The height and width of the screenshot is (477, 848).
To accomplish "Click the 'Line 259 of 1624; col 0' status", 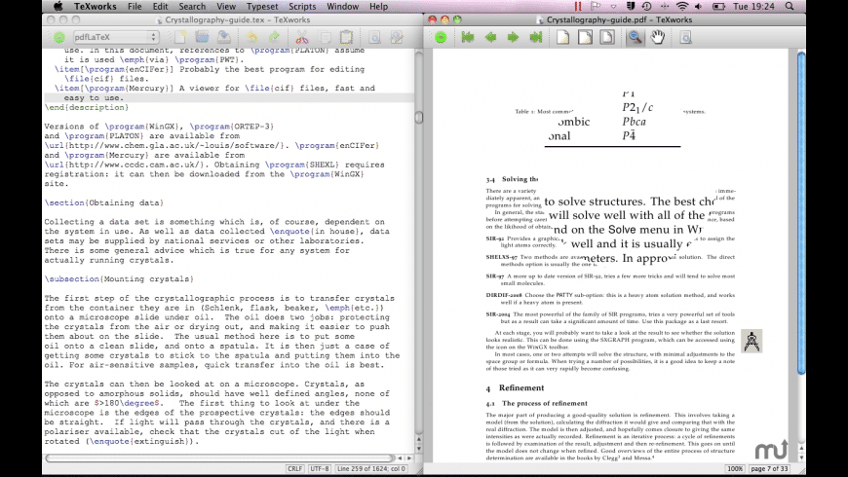I will [371, 468].
